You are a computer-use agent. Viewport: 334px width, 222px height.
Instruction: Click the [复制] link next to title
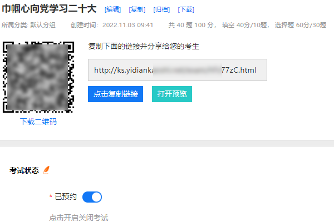point(137,9)
